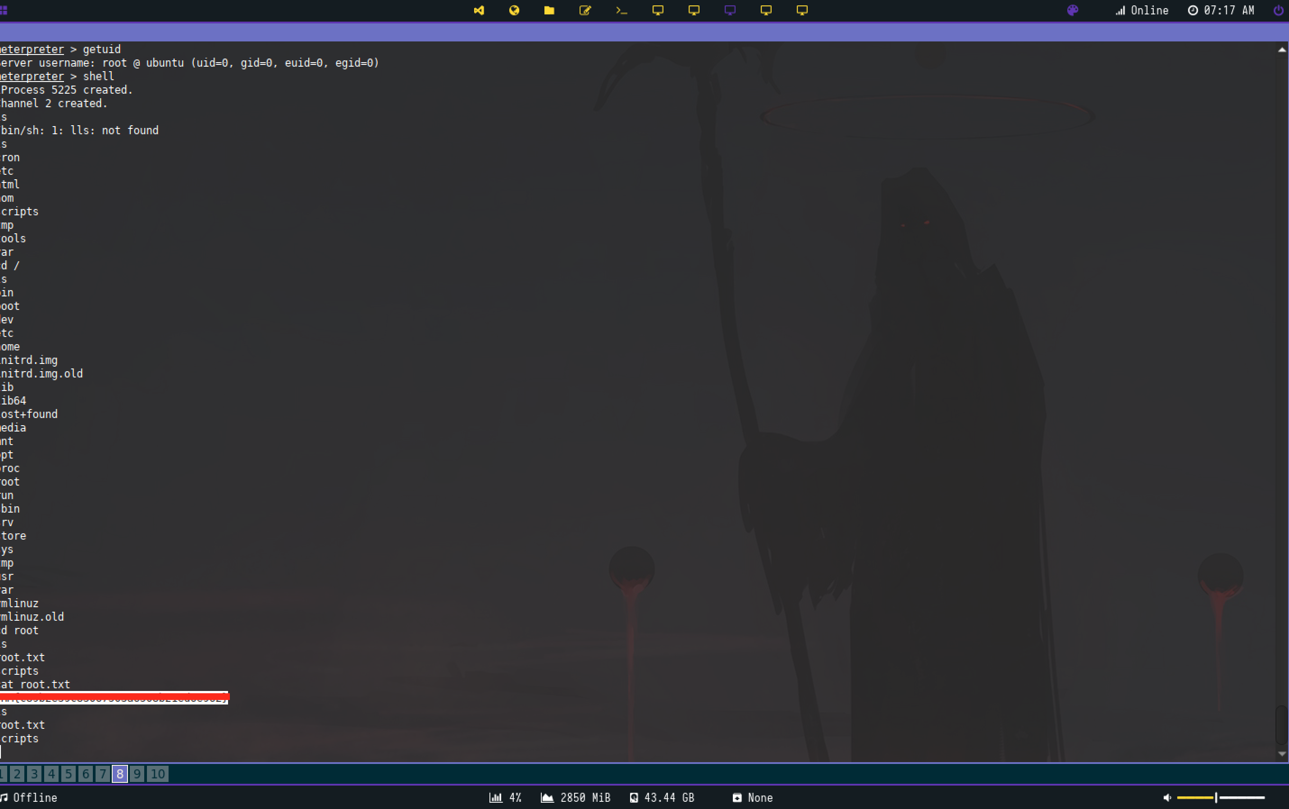The height and width of the screenshot is (809, 1289).
Task: Adjust the volume slider in bottom bar
Action: click(1216, 798)
